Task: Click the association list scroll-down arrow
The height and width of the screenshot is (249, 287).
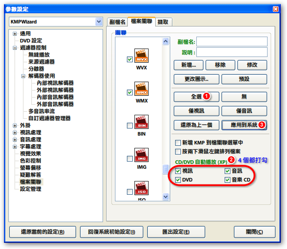Action: click(x=166, y=197)
